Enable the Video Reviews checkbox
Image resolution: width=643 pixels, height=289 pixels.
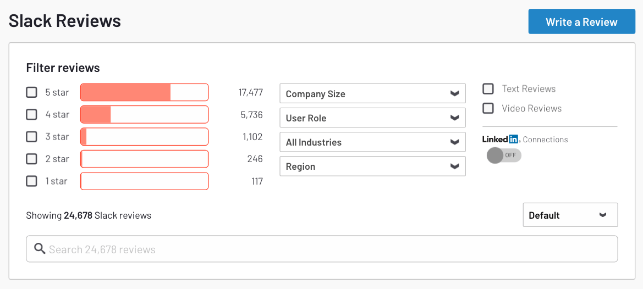tap(488, 108)
